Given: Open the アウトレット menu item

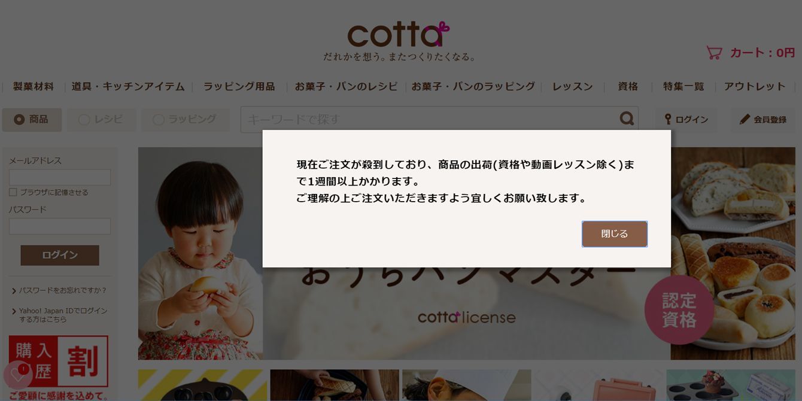Looking at the screenshot, I should pyautogui.click(x=755, y=86).
